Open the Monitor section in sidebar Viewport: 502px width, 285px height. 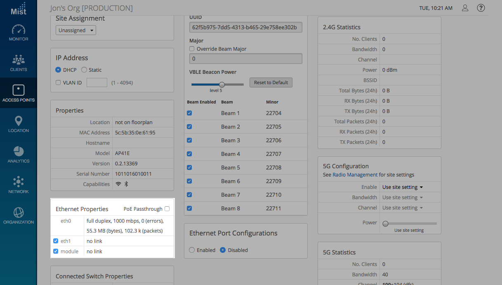click(x=19, y=33)
